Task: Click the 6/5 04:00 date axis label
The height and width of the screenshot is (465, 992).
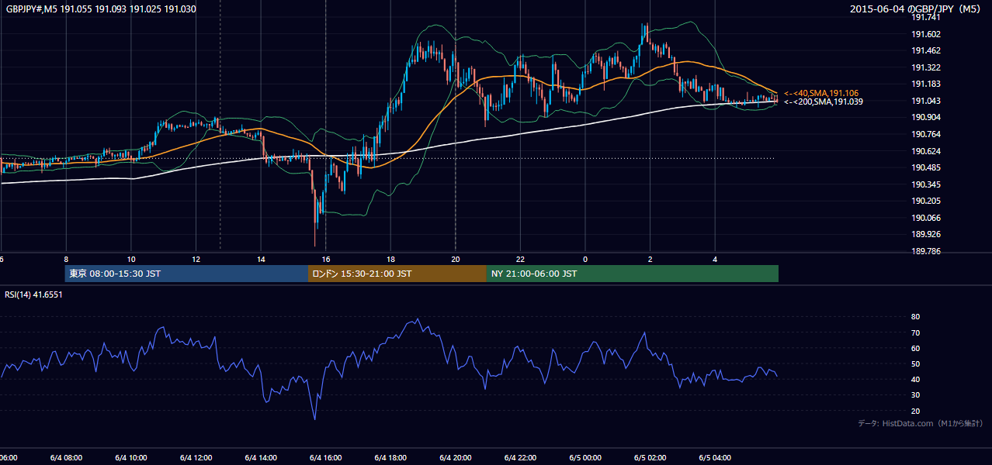Action: [715, 458]
